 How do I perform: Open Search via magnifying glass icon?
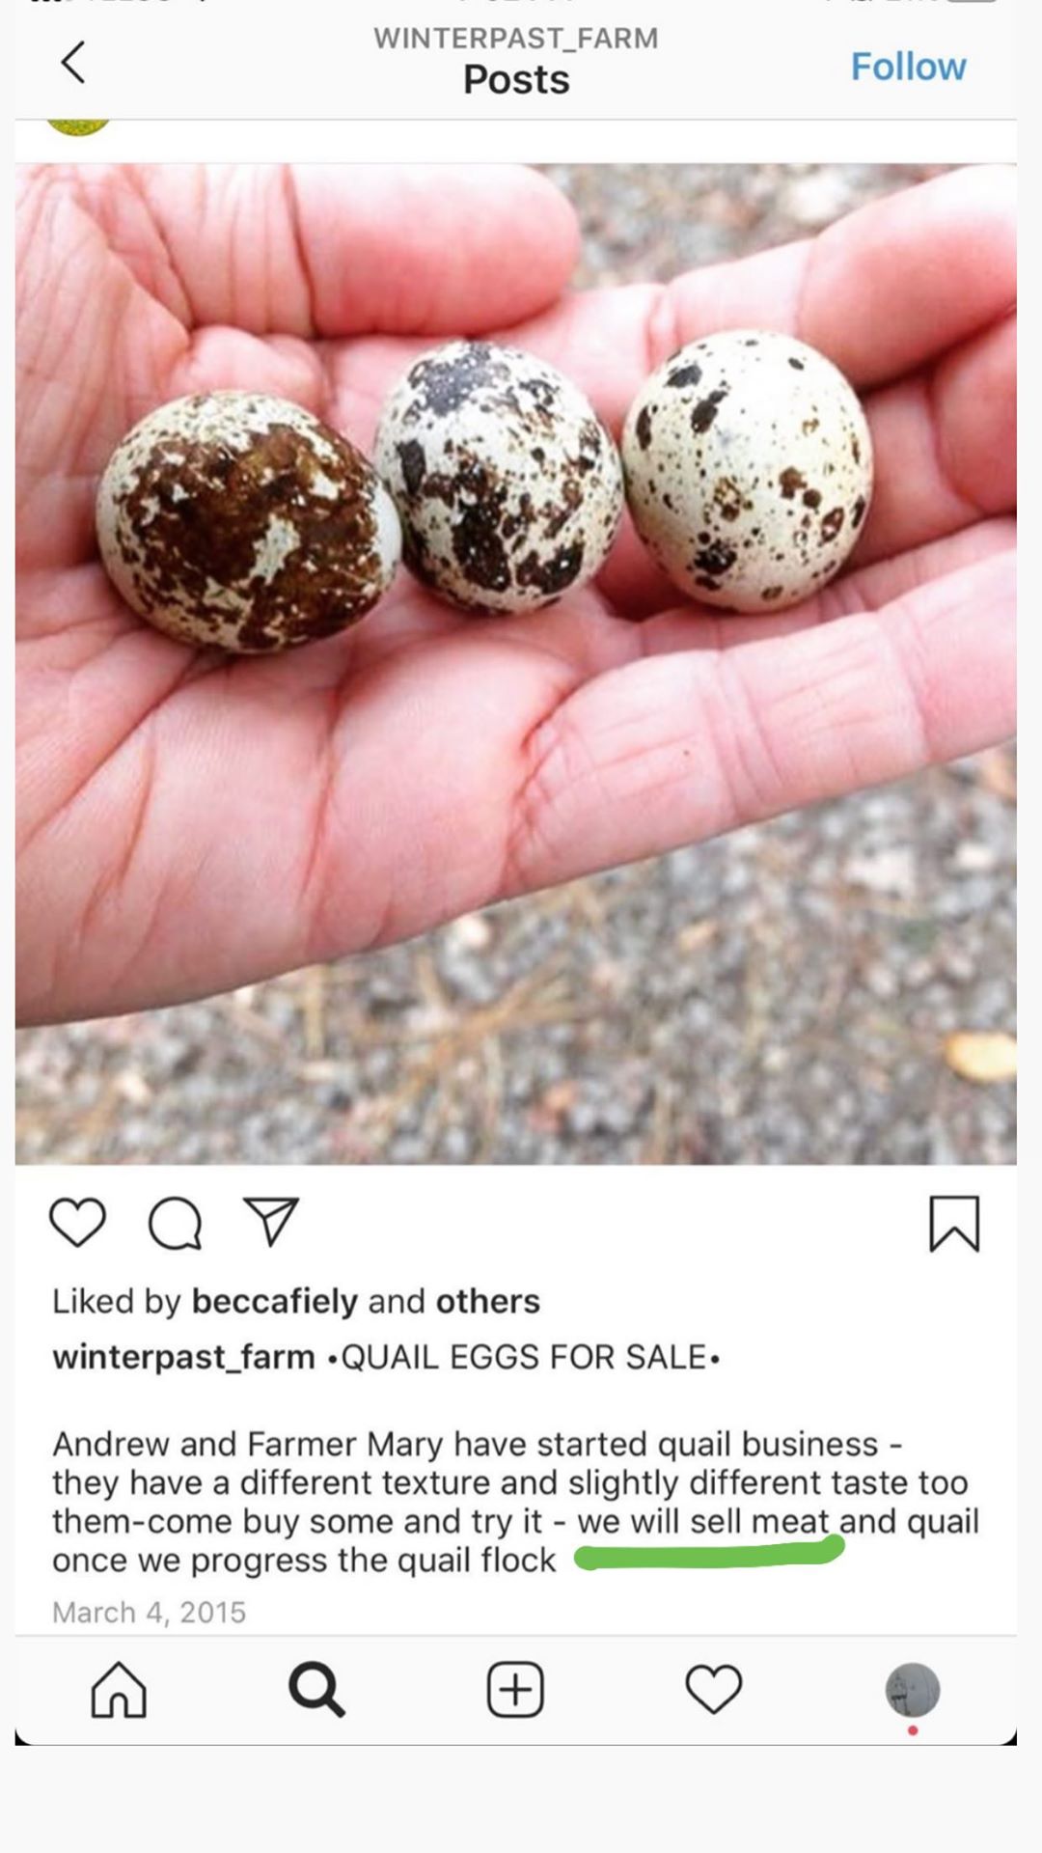click(316, 1690)
